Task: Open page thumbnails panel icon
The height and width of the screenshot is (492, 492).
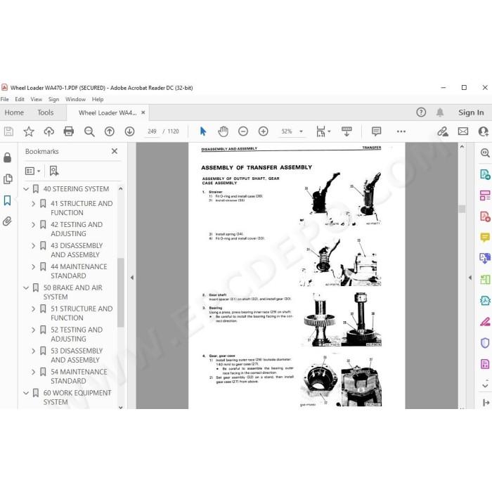Action: [x=8, y=179]
